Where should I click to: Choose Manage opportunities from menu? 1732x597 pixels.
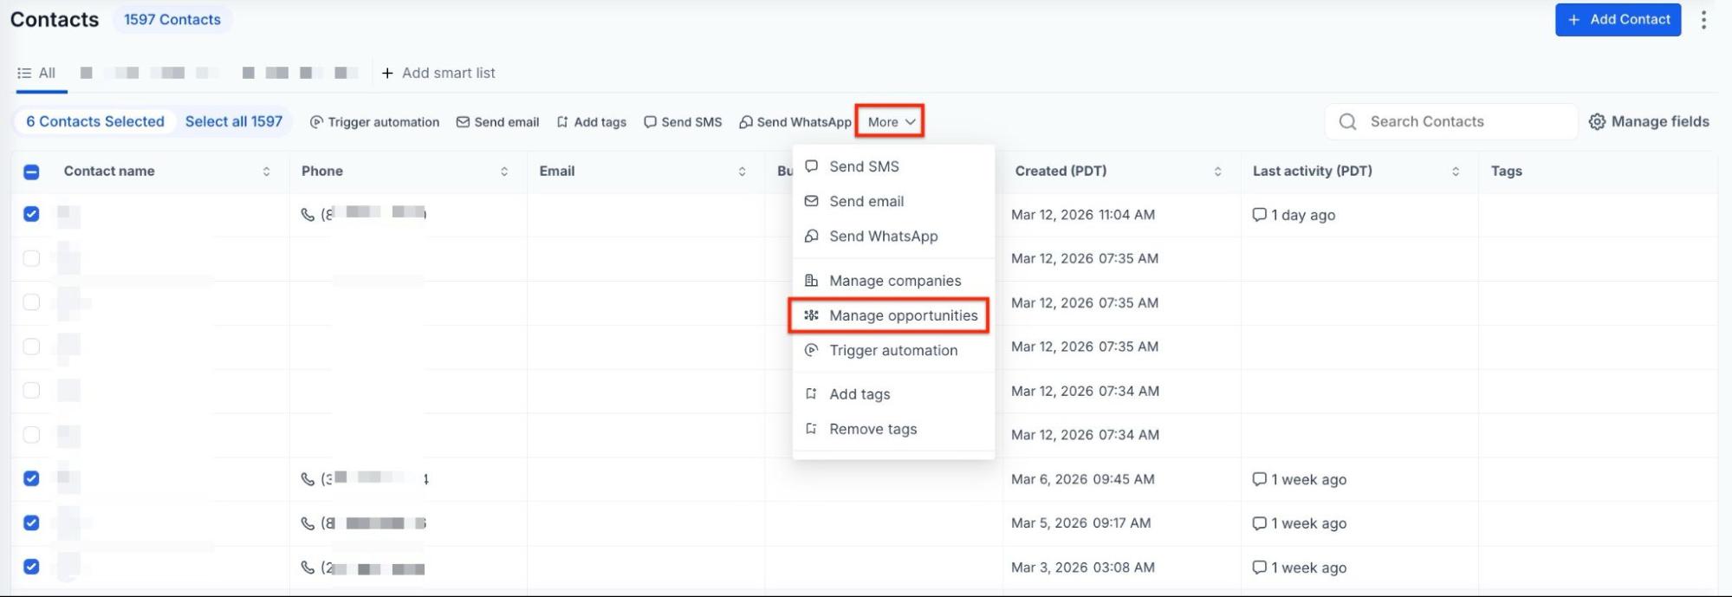tap(902, 315)
